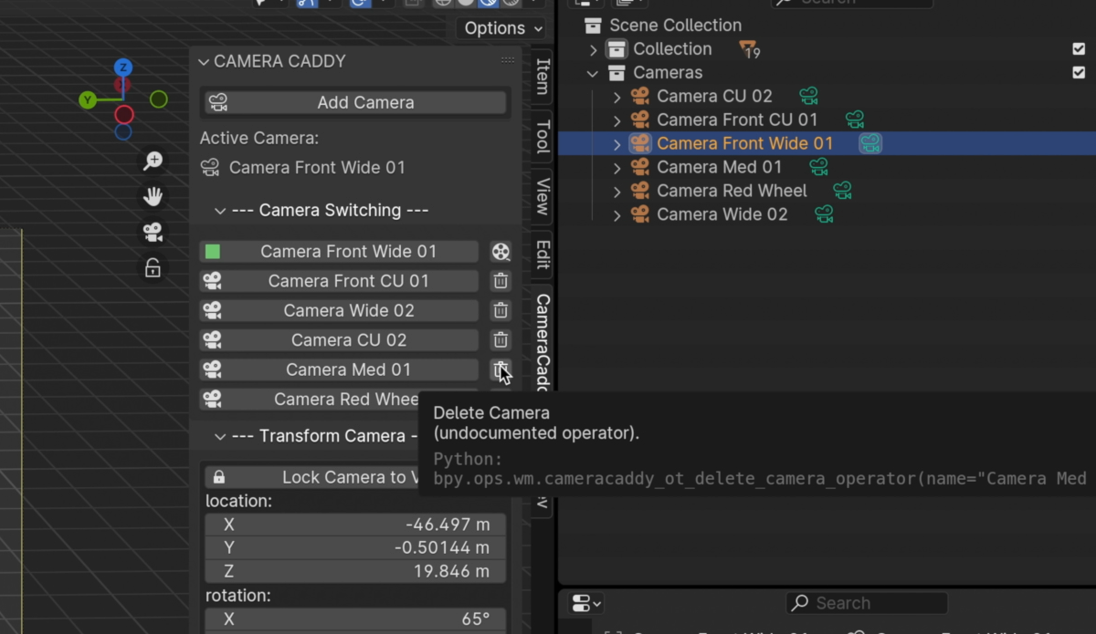Viewport: 1096px width, 634px height.
Task: Click the blue Z axis on navigation gizmo
Action: pyautogui.click(x=123, y=67)
